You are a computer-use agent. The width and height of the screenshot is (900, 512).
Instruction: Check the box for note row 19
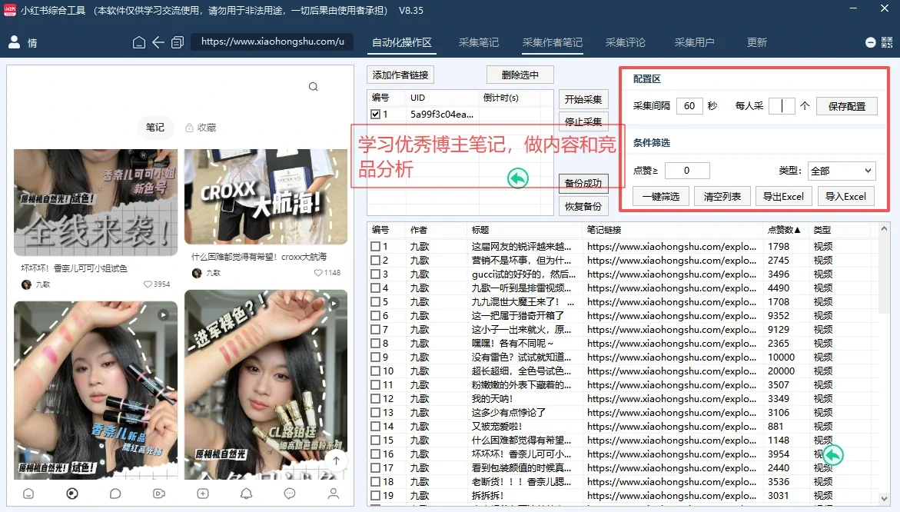375,495
